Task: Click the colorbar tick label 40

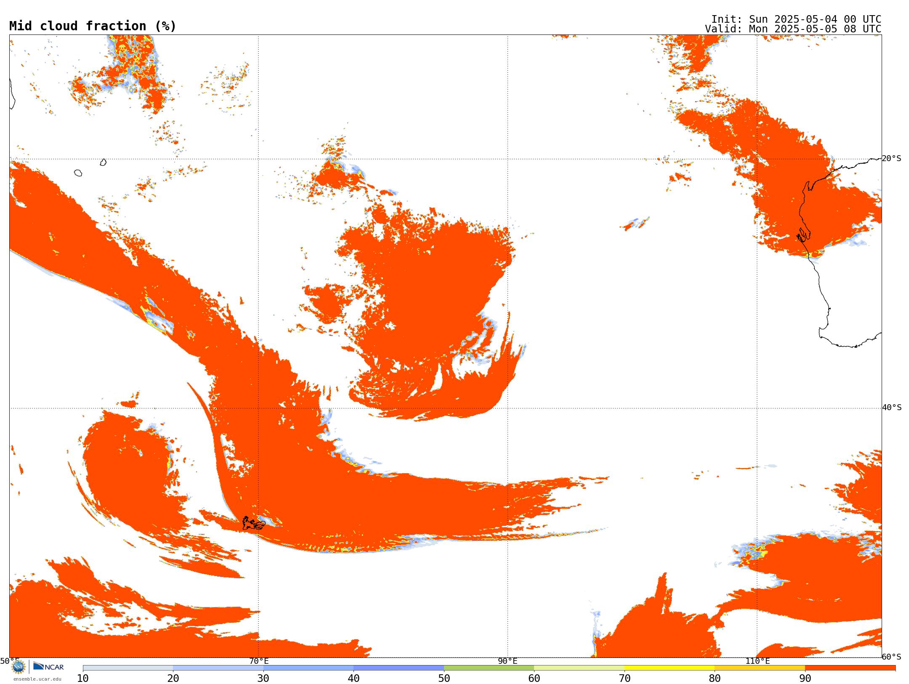Action: click(353, 679)
